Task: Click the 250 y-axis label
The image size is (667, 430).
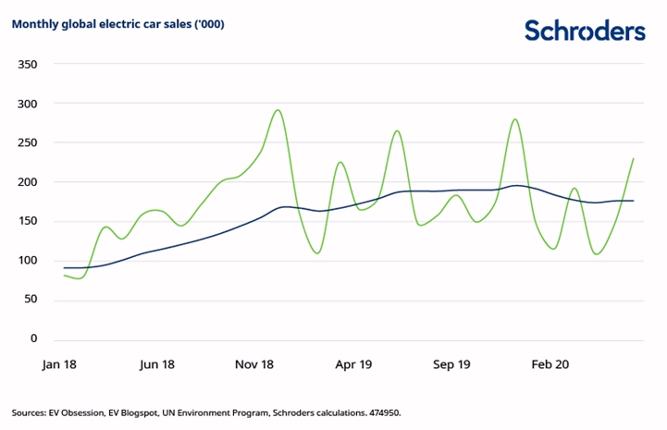Action: coord(27,143)
